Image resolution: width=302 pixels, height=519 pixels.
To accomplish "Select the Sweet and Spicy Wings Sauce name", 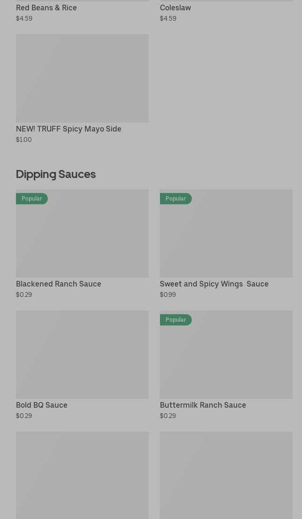I will (214, 284).
